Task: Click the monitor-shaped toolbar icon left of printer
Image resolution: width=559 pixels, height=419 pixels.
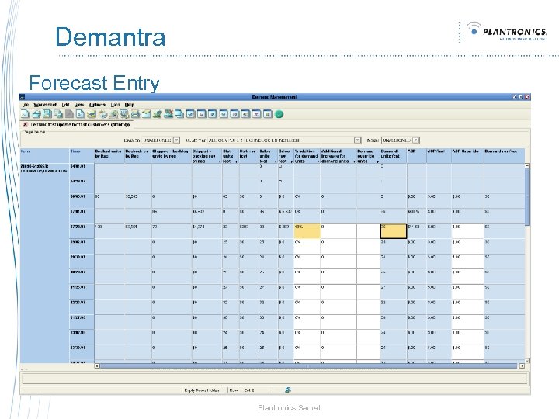Action: coord(124,114)
